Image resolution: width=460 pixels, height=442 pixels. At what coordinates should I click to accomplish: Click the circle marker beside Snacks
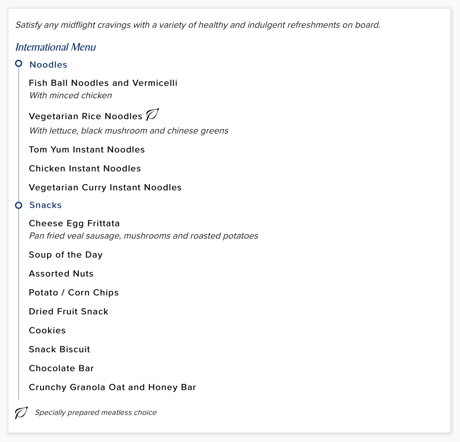point(19,205)
